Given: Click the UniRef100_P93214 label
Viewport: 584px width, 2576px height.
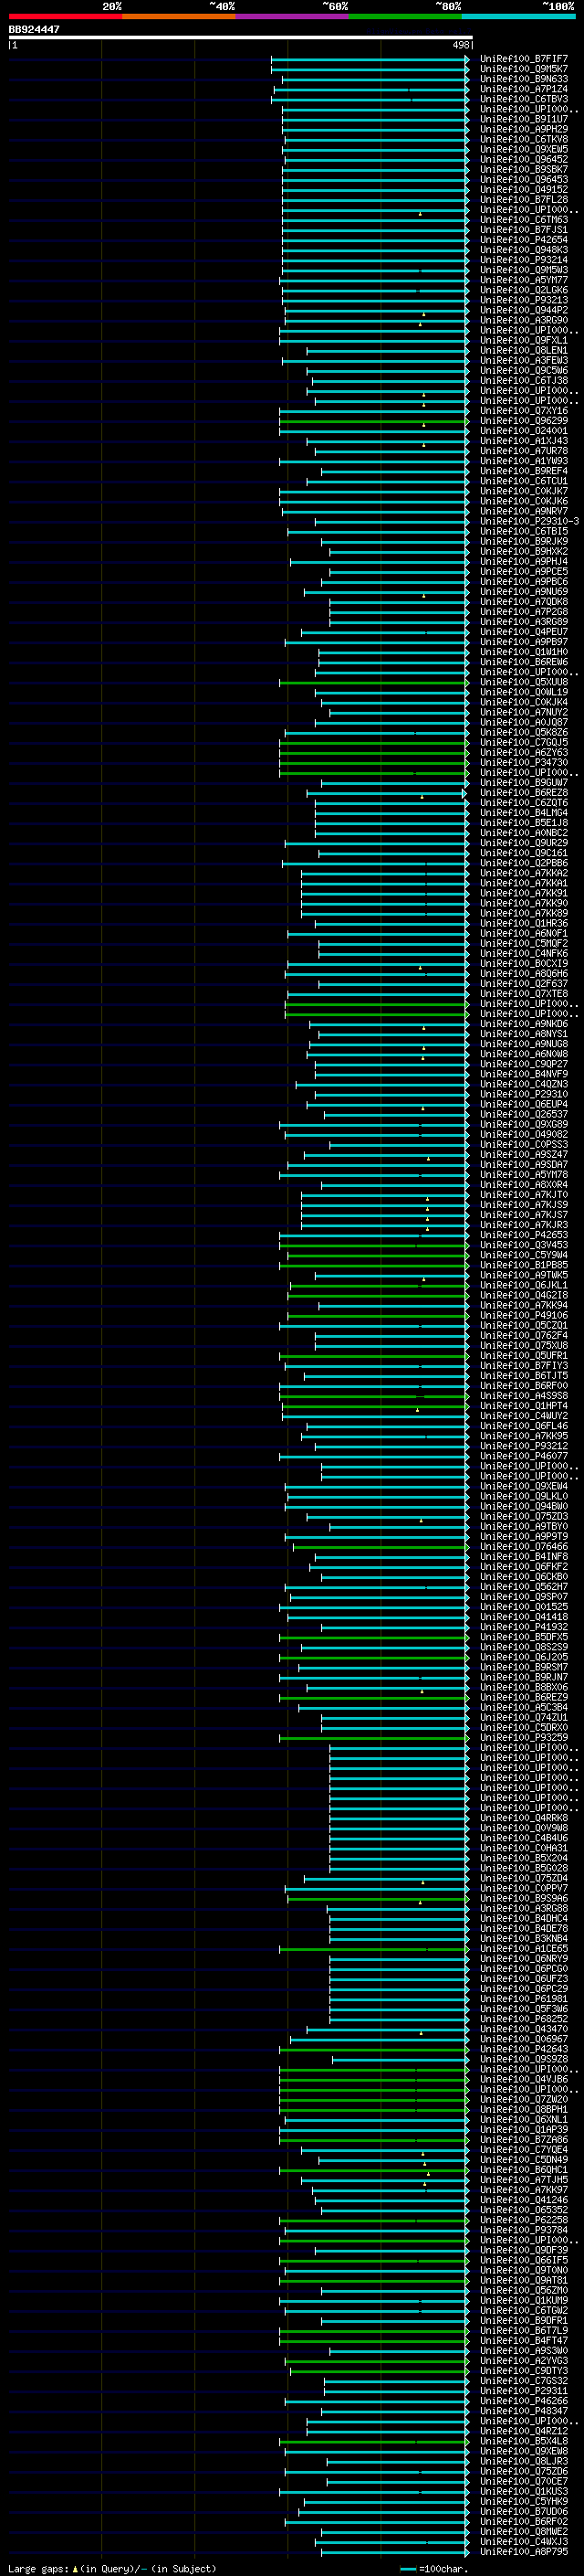Looking at the screenshot, I should [524, 260].
